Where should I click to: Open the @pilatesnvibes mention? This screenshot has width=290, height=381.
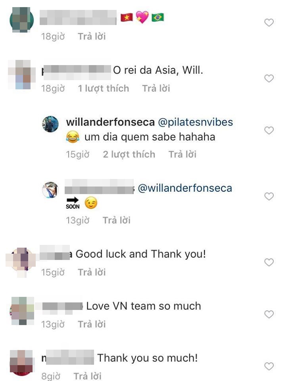(x=195, y=122)
